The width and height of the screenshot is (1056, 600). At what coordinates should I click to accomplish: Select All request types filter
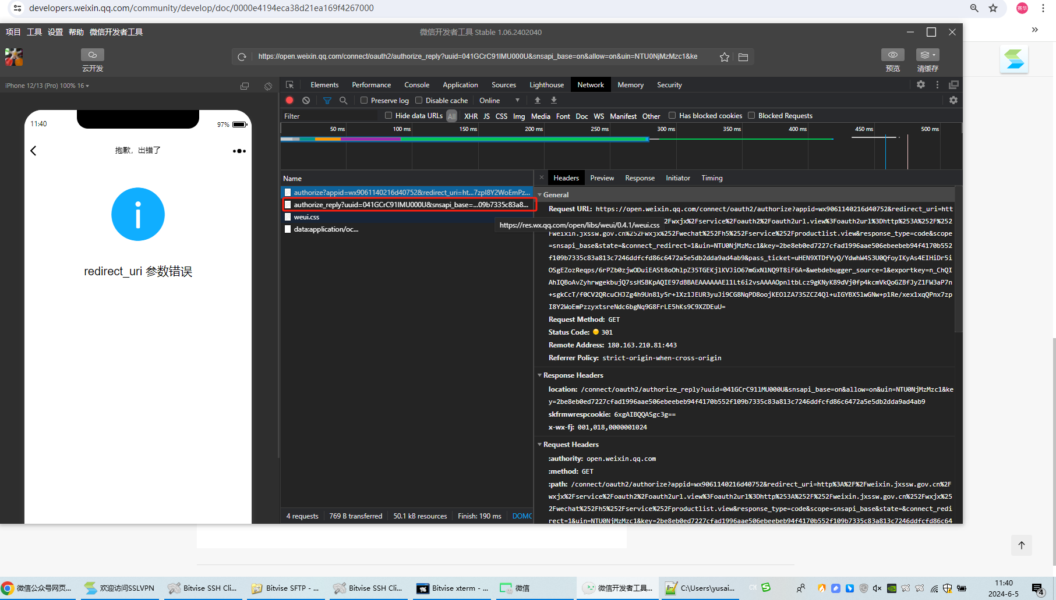(452, 116)
